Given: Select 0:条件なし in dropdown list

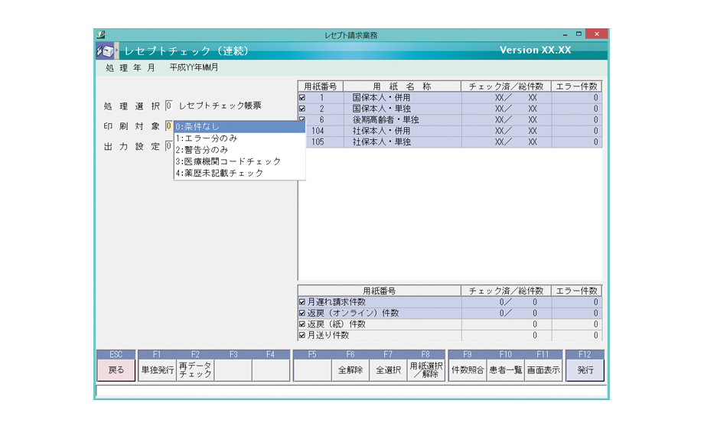Looking at the screenshot, I should [240, 127].
